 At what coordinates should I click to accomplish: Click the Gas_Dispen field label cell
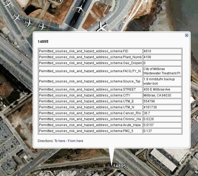click(x=90, y=63)
